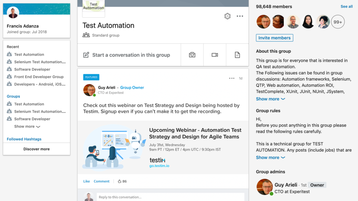Open Upcoming Webinar article title

coord(195,133)
